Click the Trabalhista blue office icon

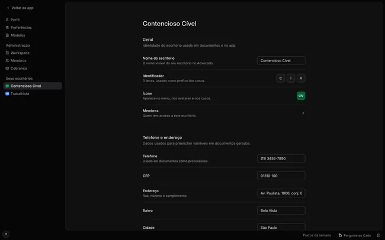tap(7, 93)
